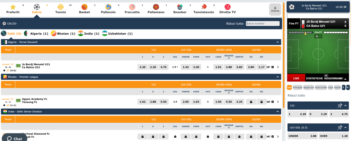Filter matches by Bhutan flag

point(54,34)
